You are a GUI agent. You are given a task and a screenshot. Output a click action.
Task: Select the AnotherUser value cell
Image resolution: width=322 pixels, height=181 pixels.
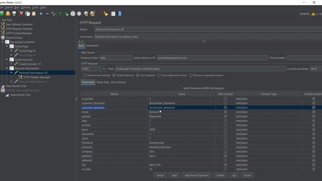point(182,143)
